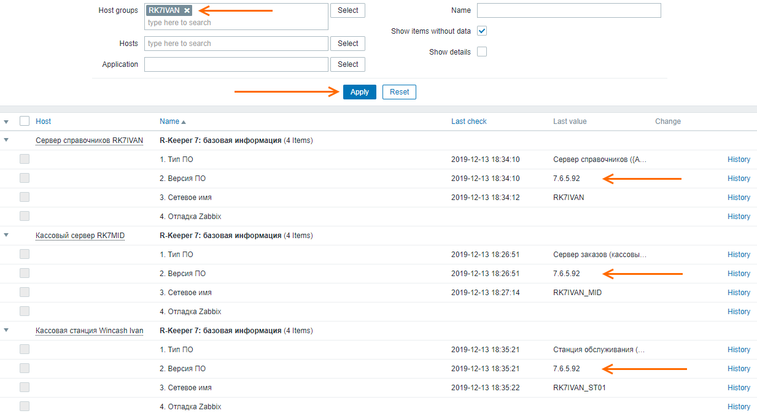Remove the RK7IVAN host group tag
Image resolution: width=757 pixels, height=416 pixels.
187,10
